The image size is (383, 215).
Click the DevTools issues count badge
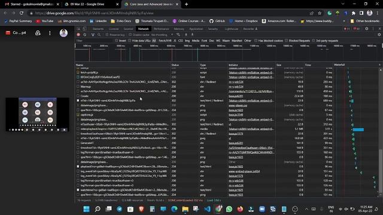pyautogui.click(x=357, y=29)
